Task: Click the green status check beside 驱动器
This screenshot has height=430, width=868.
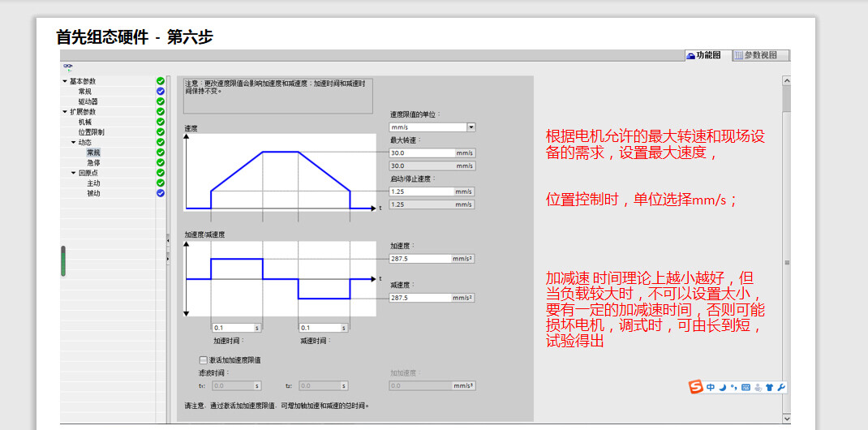Action: [x=161, y=101]
